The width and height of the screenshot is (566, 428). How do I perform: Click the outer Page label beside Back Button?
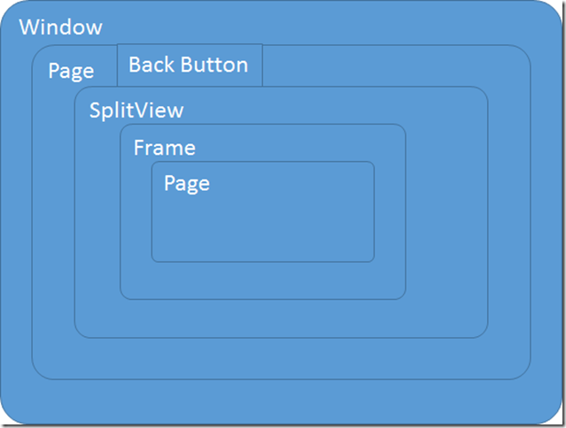click(71, 71)
